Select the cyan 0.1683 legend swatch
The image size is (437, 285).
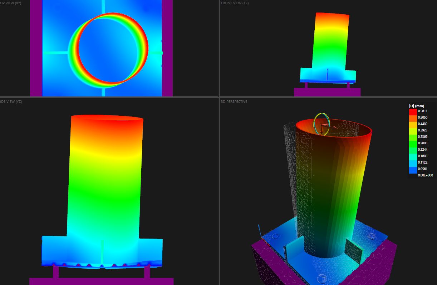click(413, 157)
